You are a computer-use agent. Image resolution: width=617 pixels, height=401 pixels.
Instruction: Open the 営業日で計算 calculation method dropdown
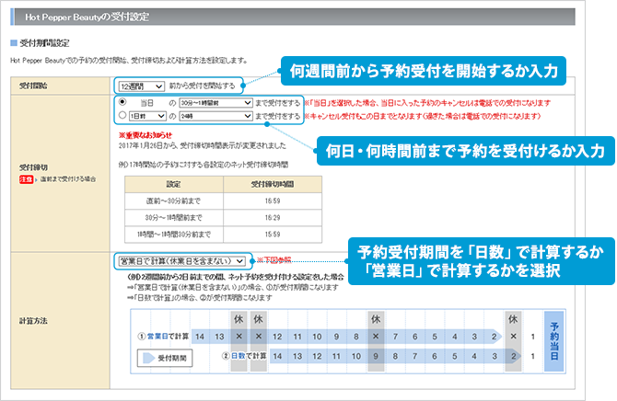click(181, 261)
